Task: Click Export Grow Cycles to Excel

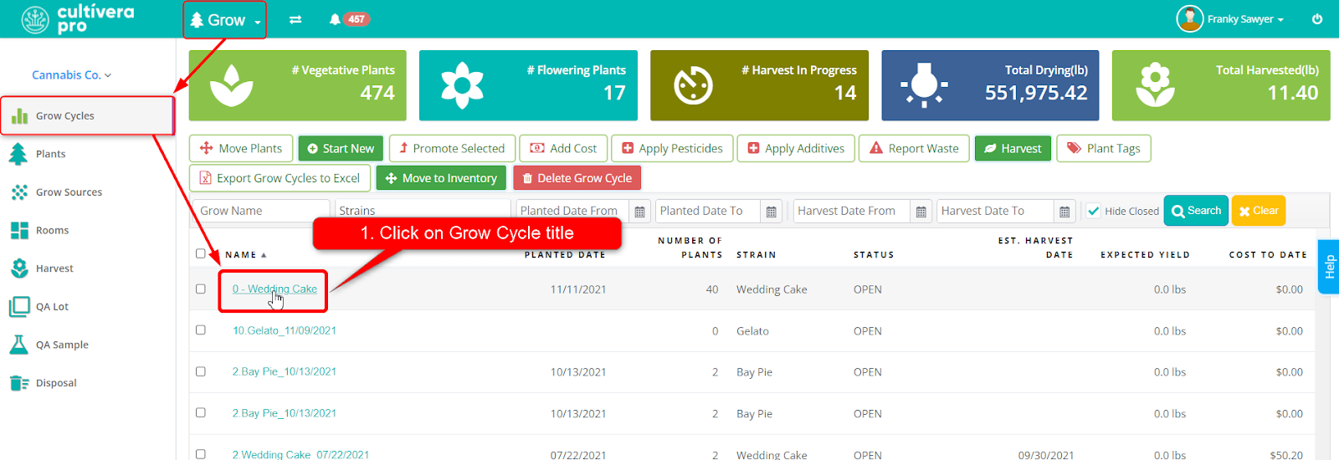Action: 280,178
